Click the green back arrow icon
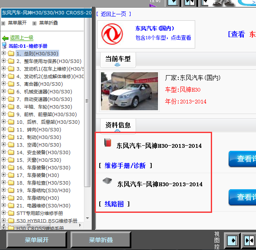Screen dimensions: 256x250 5,38
